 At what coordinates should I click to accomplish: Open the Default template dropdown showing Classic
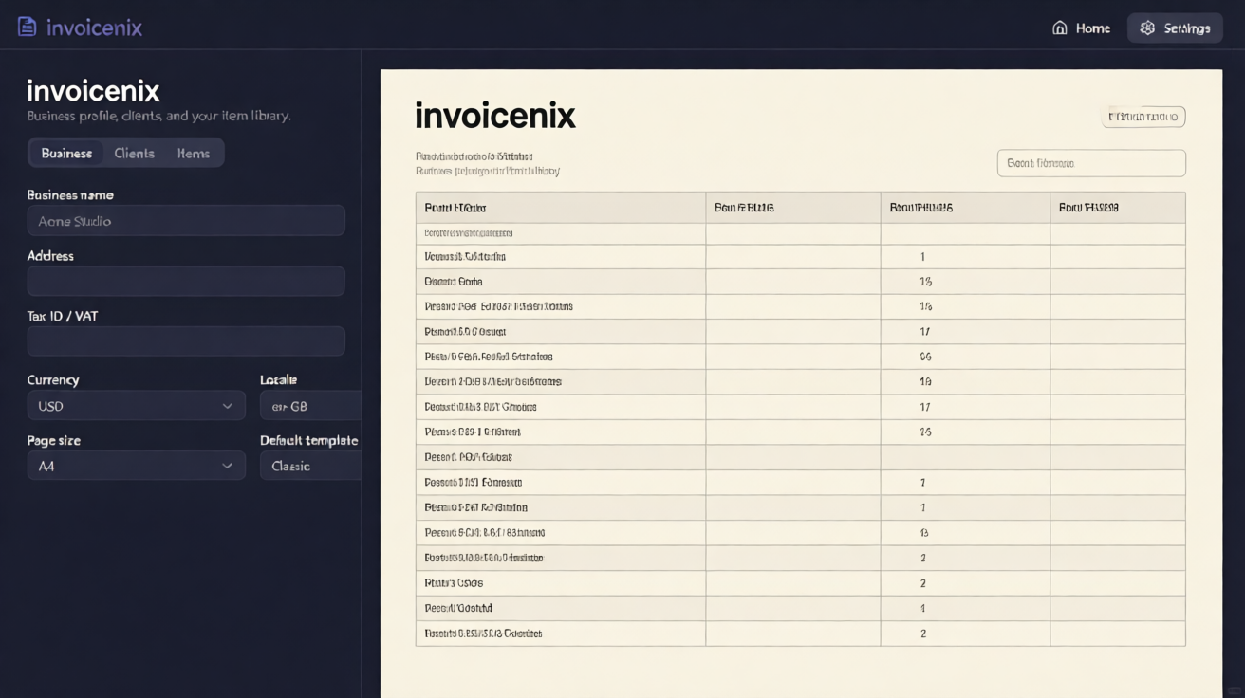(310, 466)
